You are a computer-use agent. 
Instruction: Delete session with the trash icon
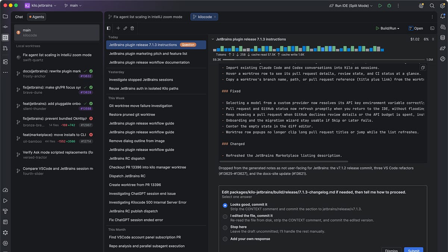[132, 28]
